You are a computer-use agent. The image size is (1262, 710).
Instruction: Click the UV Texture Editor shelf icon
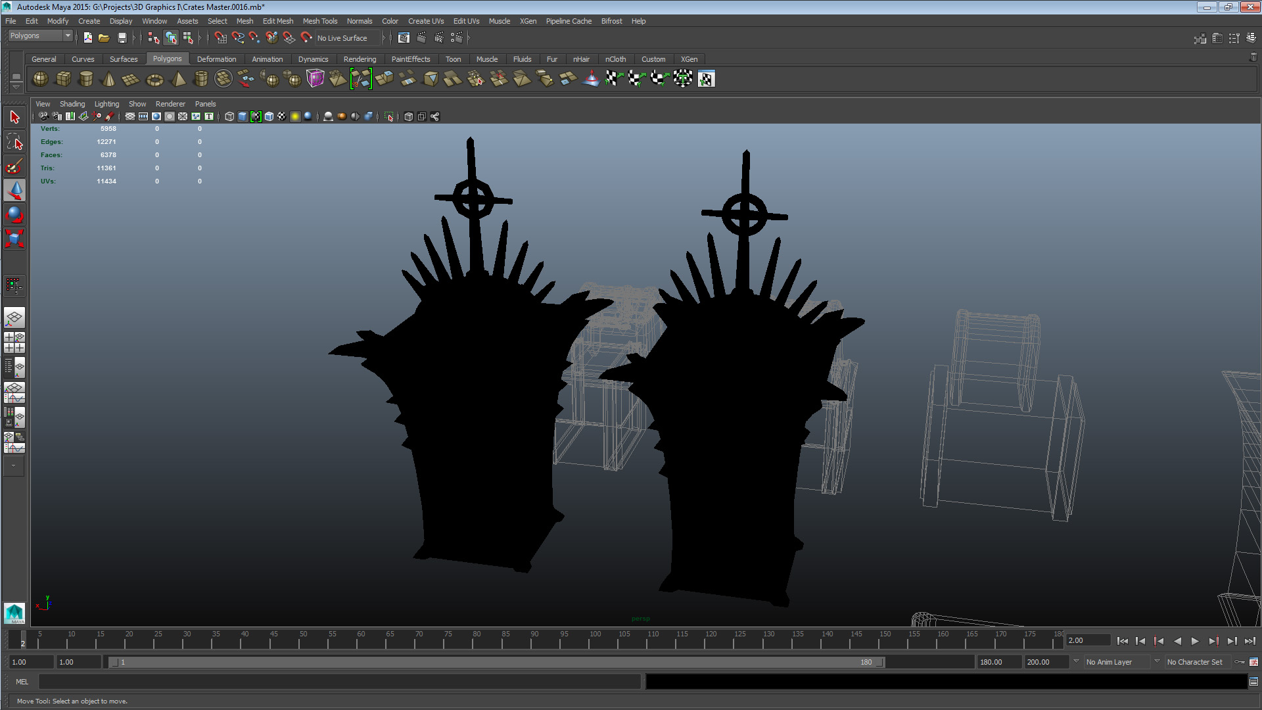706,79
